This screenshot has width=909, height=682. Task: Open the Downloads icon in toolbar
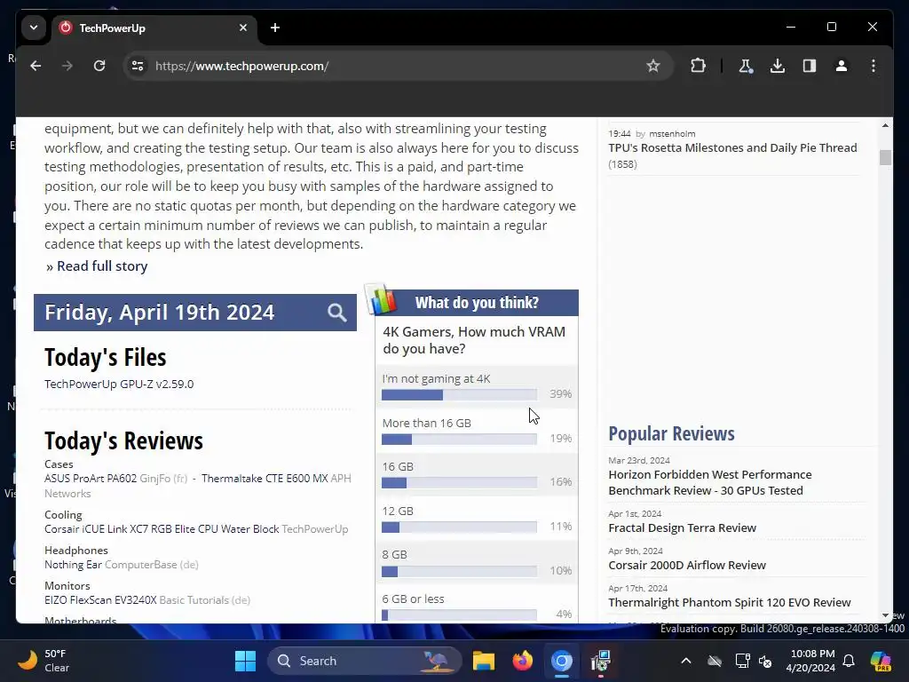778,66
